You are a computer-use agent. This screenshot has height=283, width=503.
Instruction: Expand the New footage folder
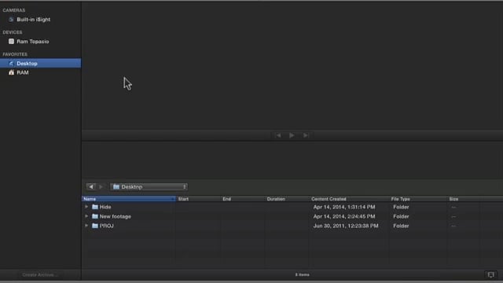86,216
